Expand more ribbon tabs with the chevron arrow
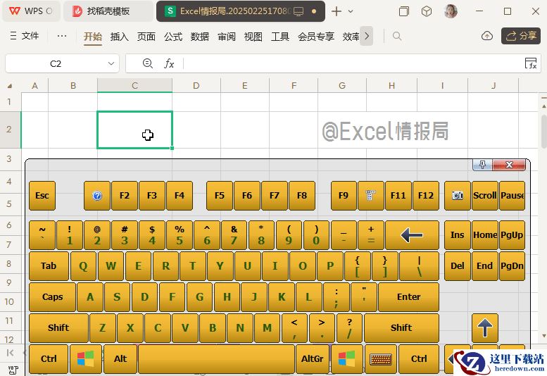This screenshot has width=547, height=376. click(366, 36)
